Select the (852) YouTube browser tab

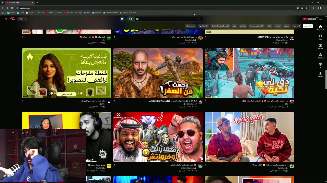[x=20, y=3]
